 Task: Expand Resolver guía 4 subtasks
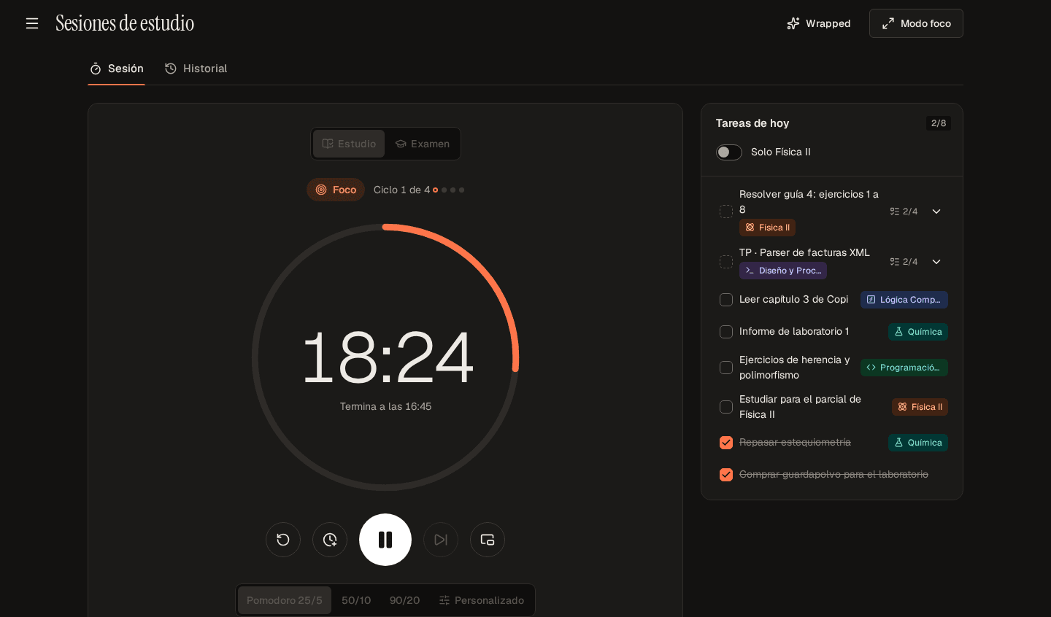click(936, 212)
